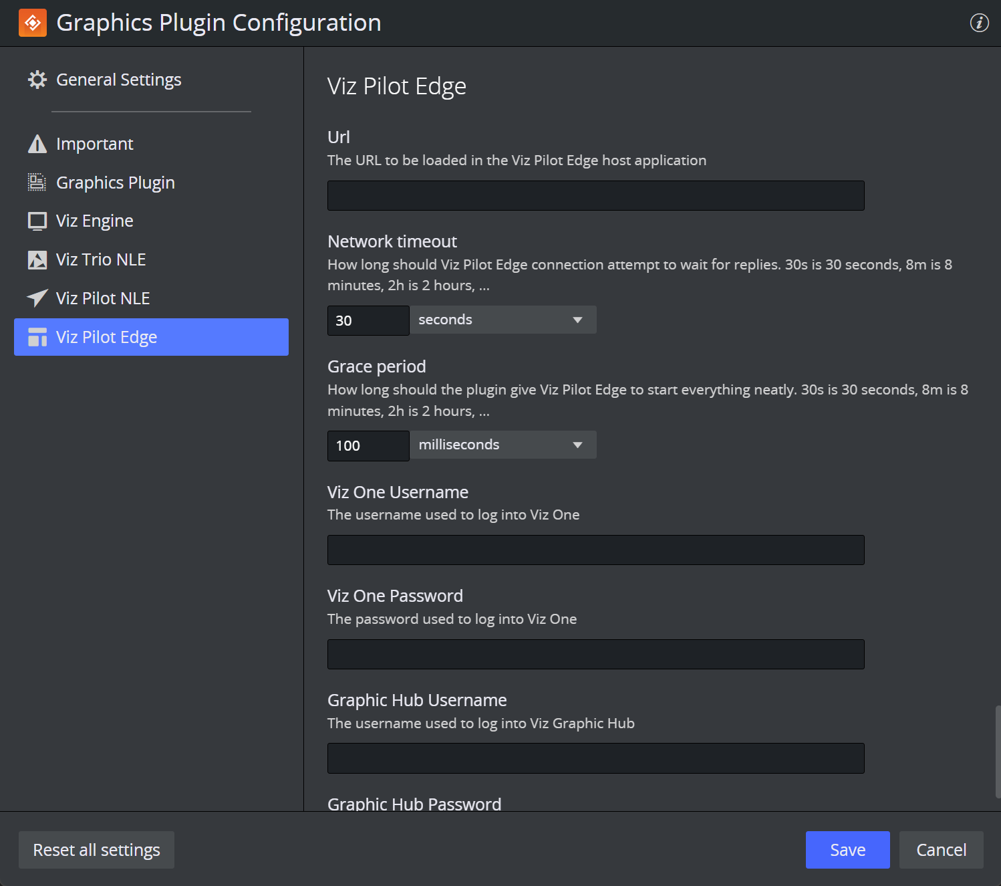Image resolution: width=1001 pixels, height=886 pixels.
Task: Click the Graphic Hub Password label
Action: pos(414,804)
